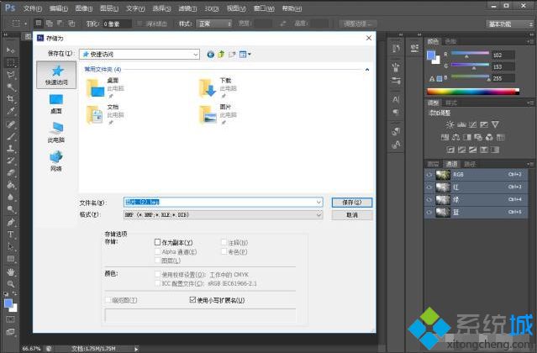
Task: Select the Pen tool
Action: (x=11, y=222)
